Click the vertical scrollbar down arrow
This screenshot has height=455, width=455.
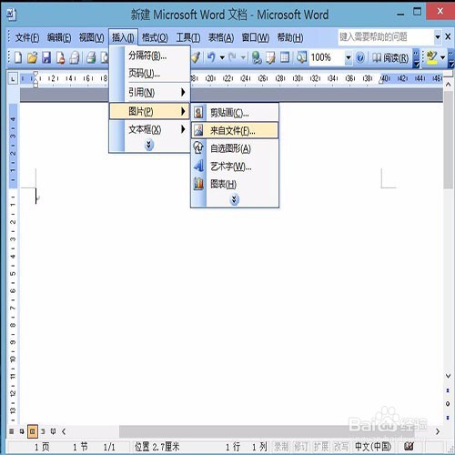tap(448, 376)
